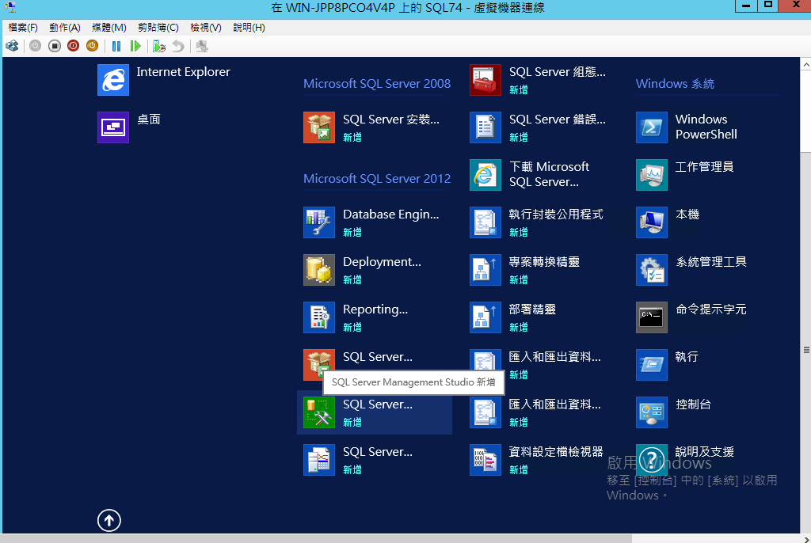Launch Windows PowerShell

[x=687, y=127]
